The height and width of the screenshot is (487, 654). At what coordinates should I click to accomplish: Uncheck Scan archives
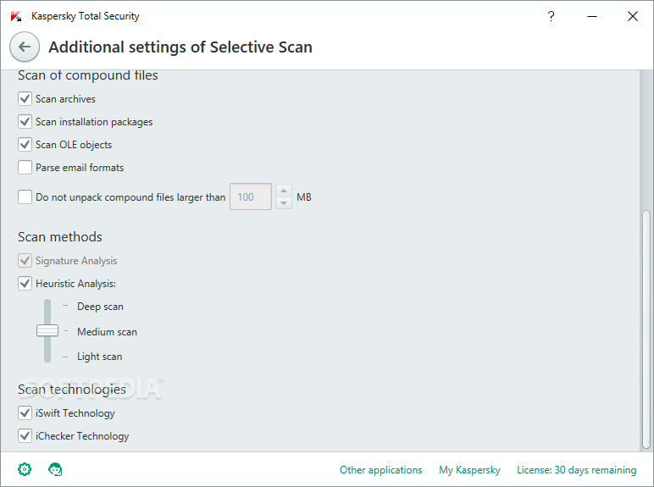(x=25, y=99)
